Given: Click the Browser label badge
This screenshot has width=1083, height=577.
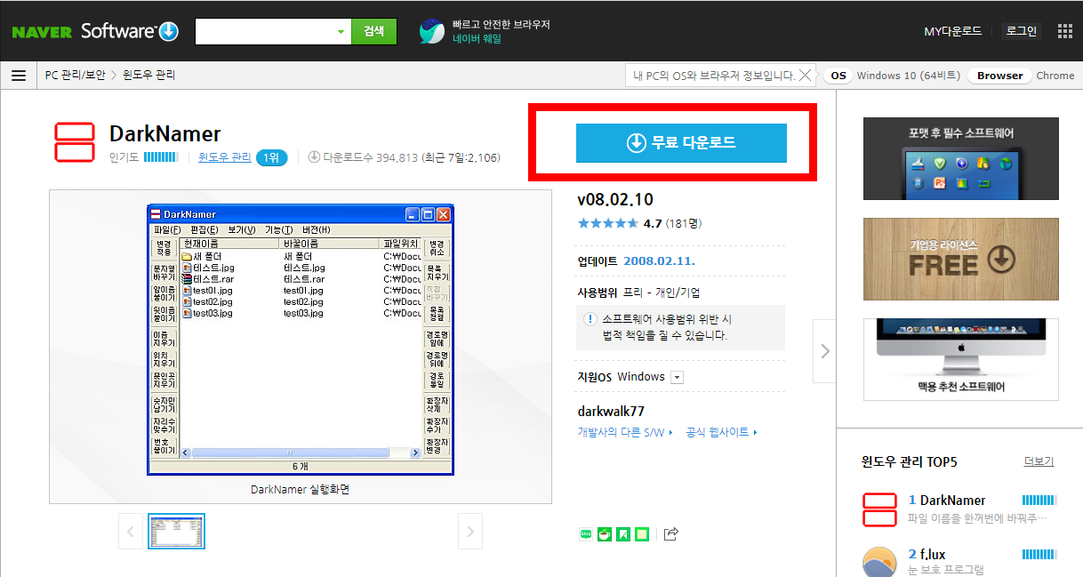Looking at the screenshot, I should point(999,76).
